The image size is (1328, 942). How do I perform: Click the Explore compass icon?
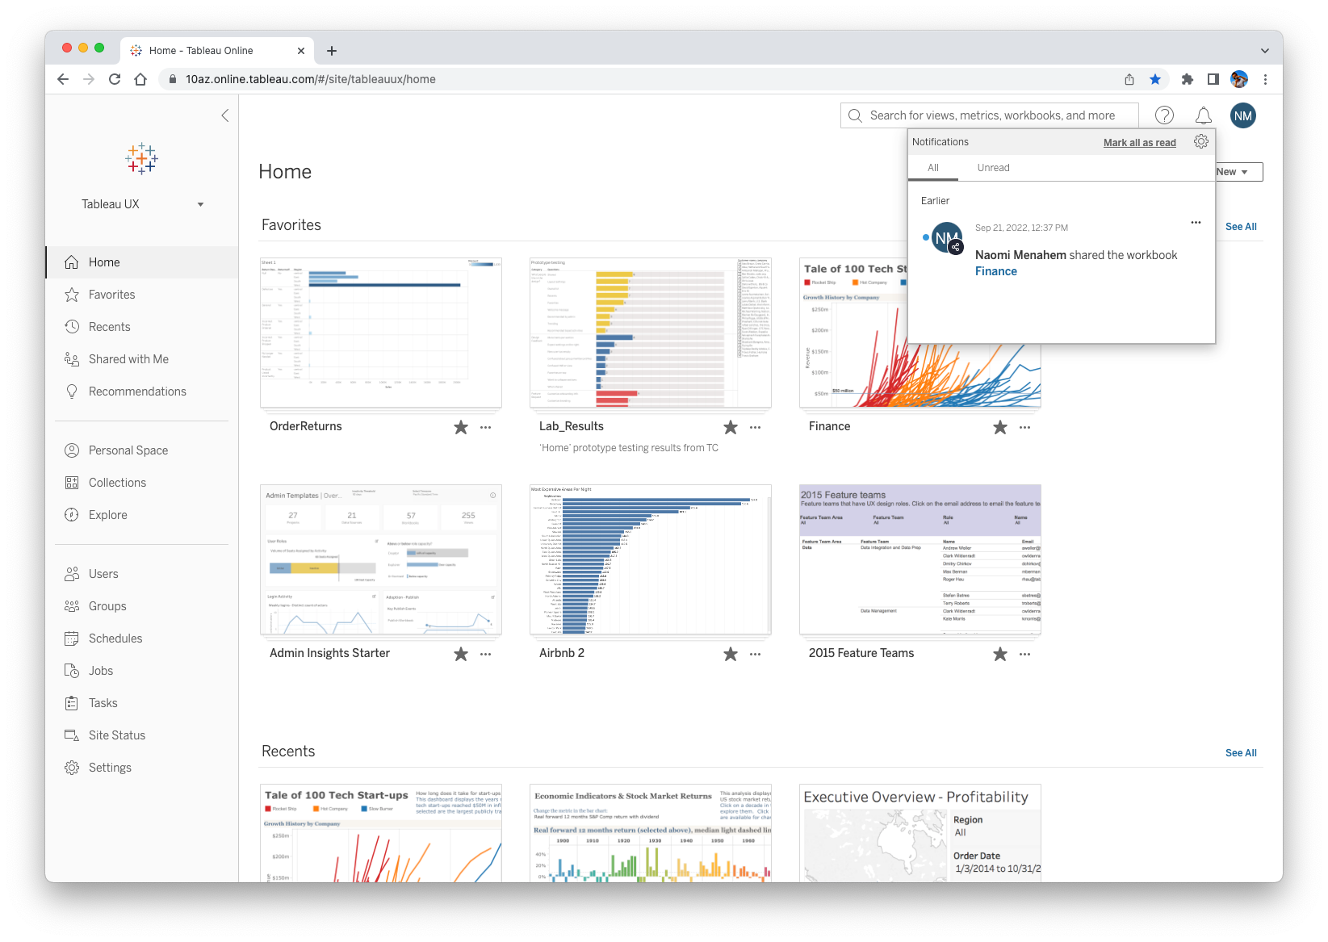[x=72, y=515]
